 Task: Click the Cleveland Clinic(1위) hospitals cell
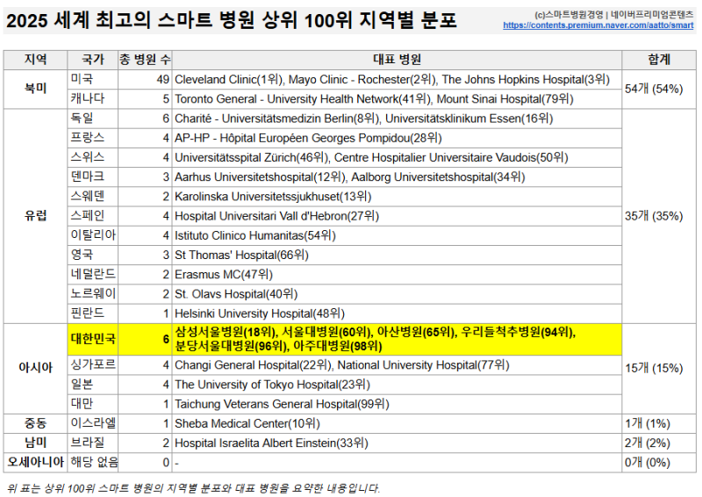[x=397, y=79]
